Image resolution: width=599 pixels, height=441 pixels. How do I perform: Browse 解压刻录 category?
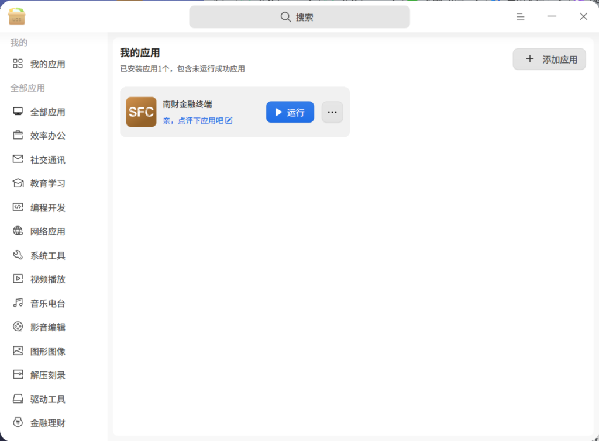click(47, 376)
